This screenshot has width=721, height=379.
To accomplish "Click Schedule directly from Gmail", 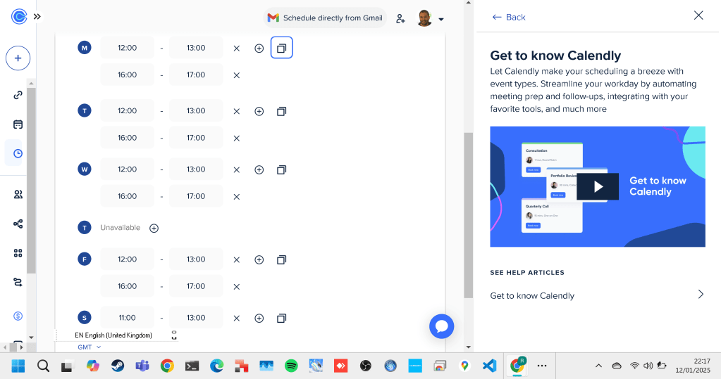I will [325, 18].
